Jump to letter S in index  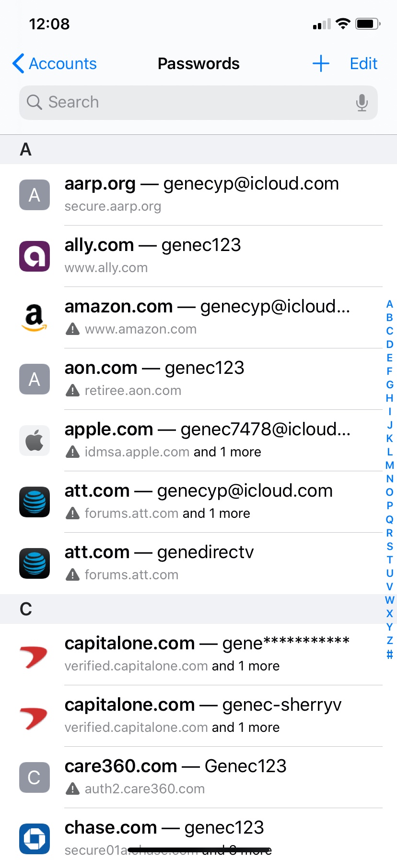390,546
